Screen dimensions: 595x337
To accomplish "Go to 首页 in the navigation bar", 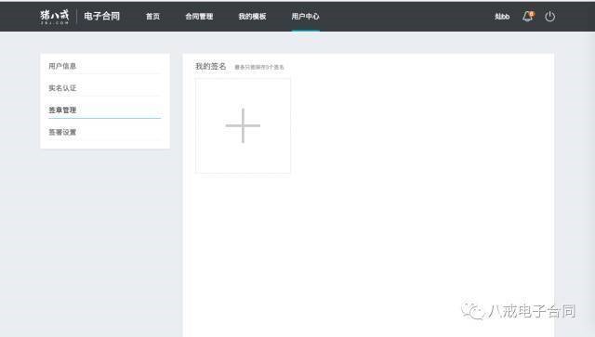I will tap(152, 17).
